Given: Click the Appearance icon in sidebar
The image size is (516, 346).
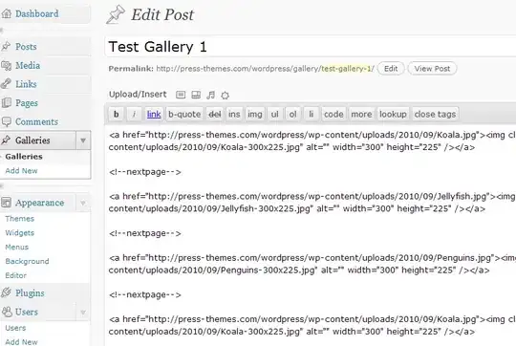Looking at the screenshot, I should click(6, 203).
